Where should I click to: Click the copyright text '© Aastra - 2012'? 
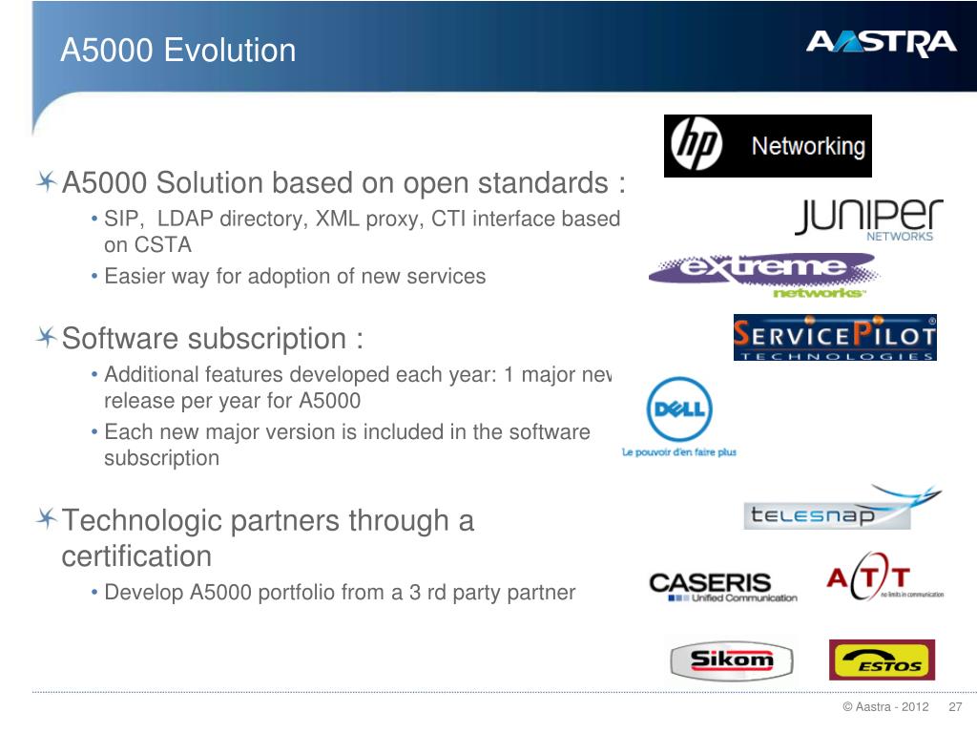point(885,707)
